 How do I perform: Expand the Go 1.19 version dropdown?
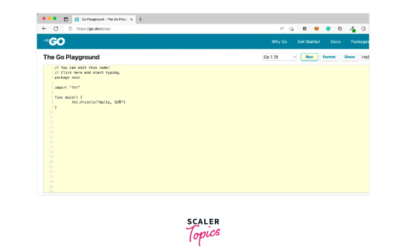pyautogui.click(x=279, y=57)
